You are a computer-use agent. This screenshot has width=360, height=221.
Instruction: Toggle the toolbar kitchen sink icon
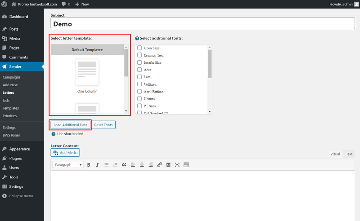[x=186, y=164]
